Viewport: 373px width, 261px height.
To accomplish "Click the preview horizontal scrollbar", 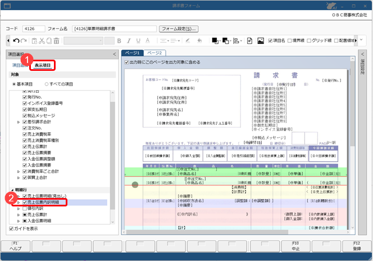I will click(x=207, y=232).
